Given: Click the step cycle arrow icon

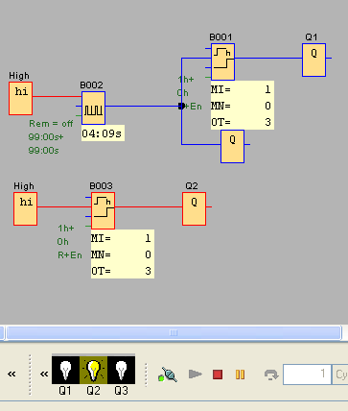Looking at the screenshot, I should pos(271,375).
